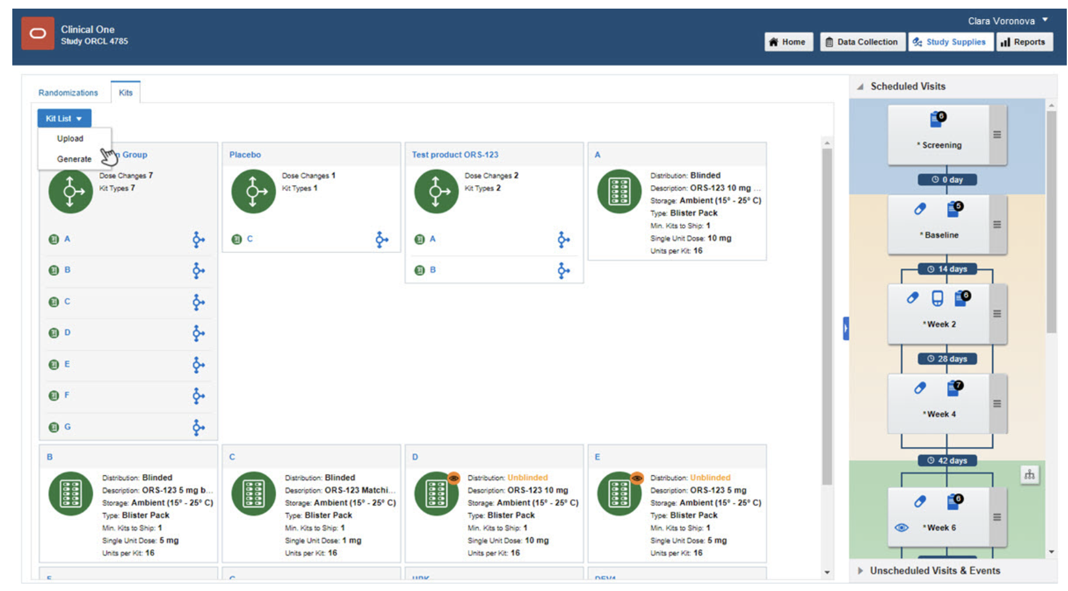Open Clara Voronova user menu
Screen dimensions: 1068x591
(1008, 21)
